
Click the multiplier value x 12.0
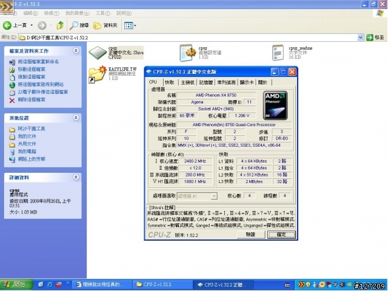[x=195, y=168]
